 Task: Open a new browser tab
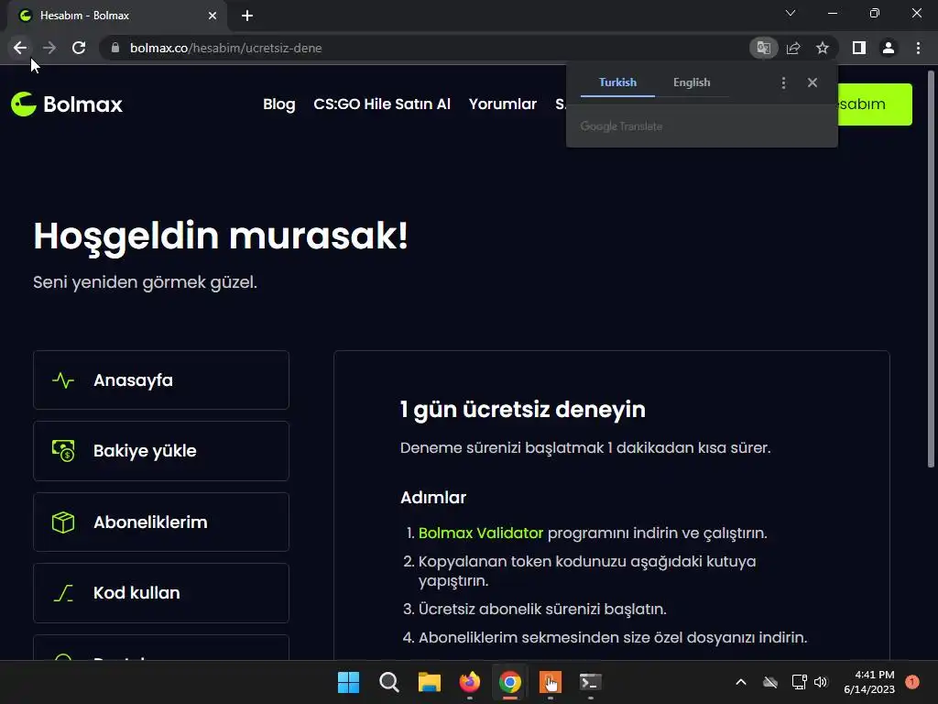[x=247, y=16]
